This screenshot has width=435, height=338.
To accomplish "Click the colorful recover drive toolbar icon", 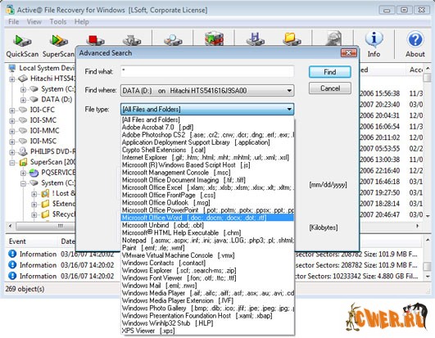I will coord(214,38).
